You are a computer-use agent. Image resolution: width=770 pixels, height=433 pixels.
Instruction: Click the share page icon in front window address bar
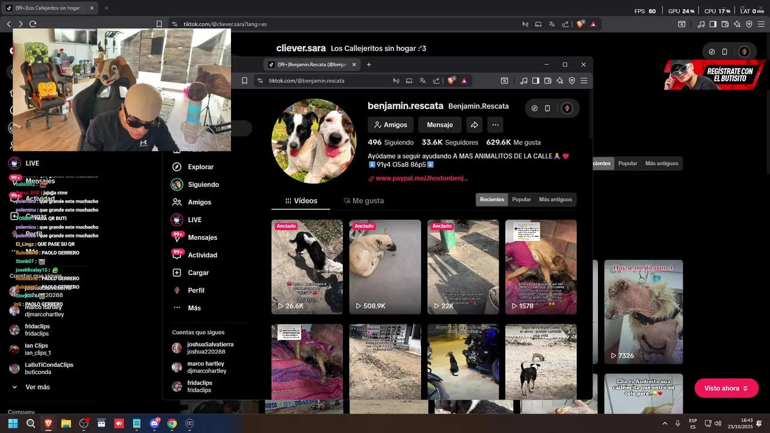pos(436,81)
